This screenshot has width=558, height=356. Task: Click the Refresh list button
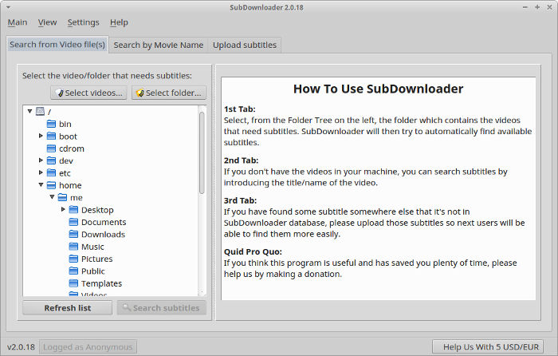click(67, 308)
